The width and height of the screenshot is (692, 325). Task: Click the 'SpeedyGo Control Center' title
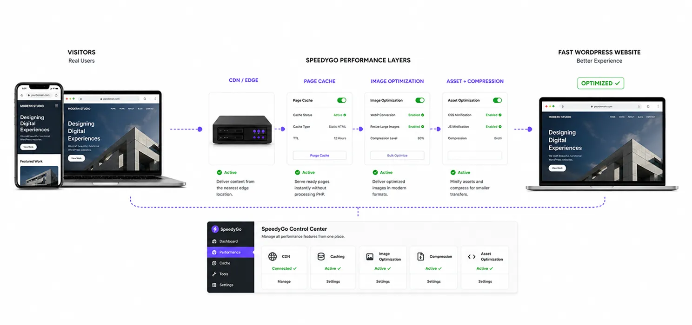pos(294,229)
